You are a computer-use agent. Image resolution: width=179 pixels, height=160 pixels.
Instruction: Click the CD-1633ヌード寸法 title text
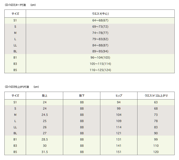[x=15, y=5]
